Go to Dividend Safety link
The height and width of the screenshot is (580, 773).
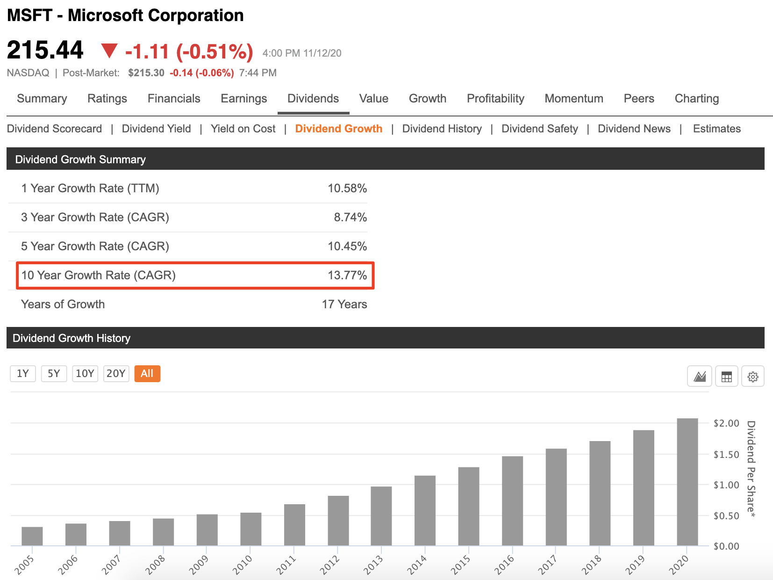point(540,129)
